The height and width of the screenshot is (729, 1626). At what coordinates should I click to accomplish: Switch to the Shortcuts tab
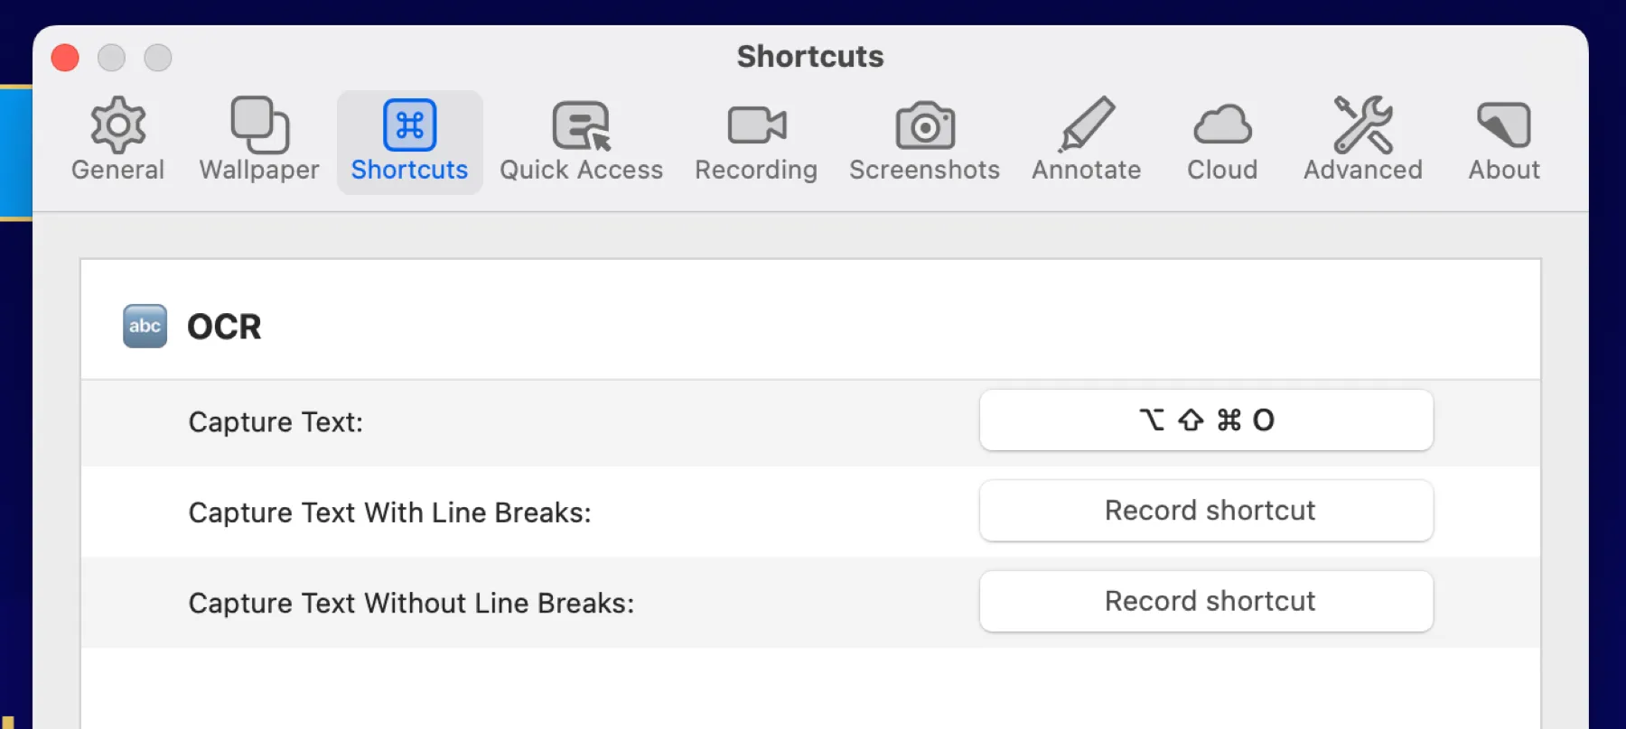408,140
